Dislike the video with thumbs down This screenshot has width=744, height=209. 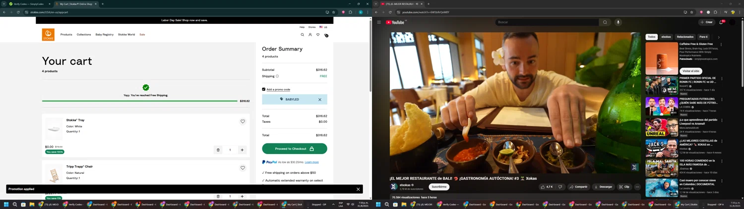560,187
